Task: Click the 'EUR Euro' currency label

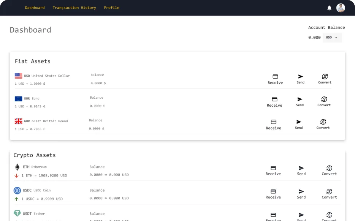Action: pyautogui.click(x=32, y=99)
